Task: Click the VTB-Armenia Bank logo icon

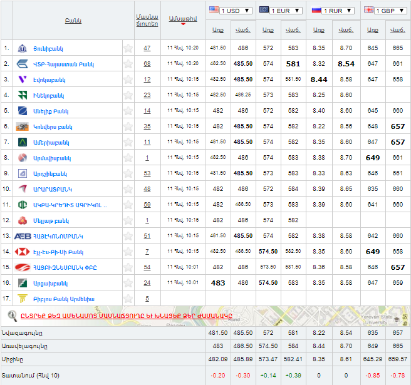Action: pos(23,64)
